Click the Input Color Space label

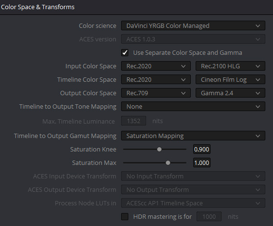(91, 66)
